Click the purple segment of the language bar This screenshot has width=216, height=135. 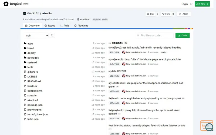(x=189, y=29)
